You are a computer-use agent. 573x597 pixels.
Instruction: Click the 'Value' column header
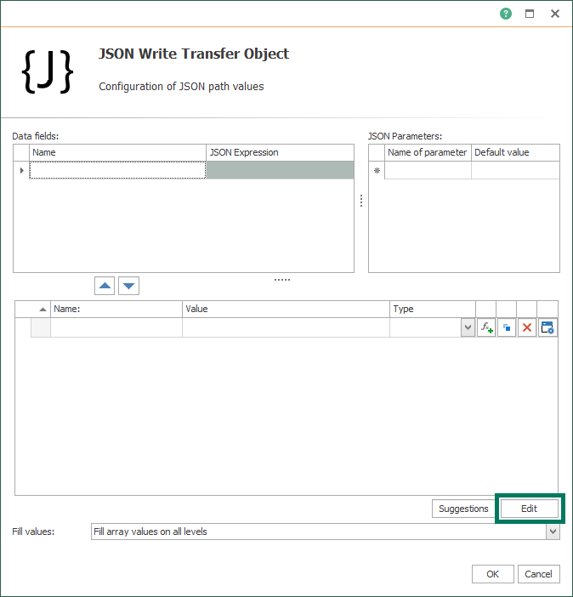coord(286,310)
